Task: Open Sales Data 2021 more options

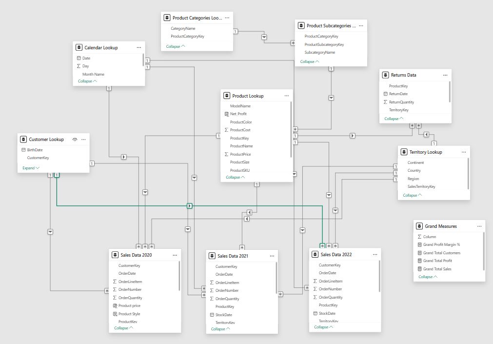Action: 272,256
